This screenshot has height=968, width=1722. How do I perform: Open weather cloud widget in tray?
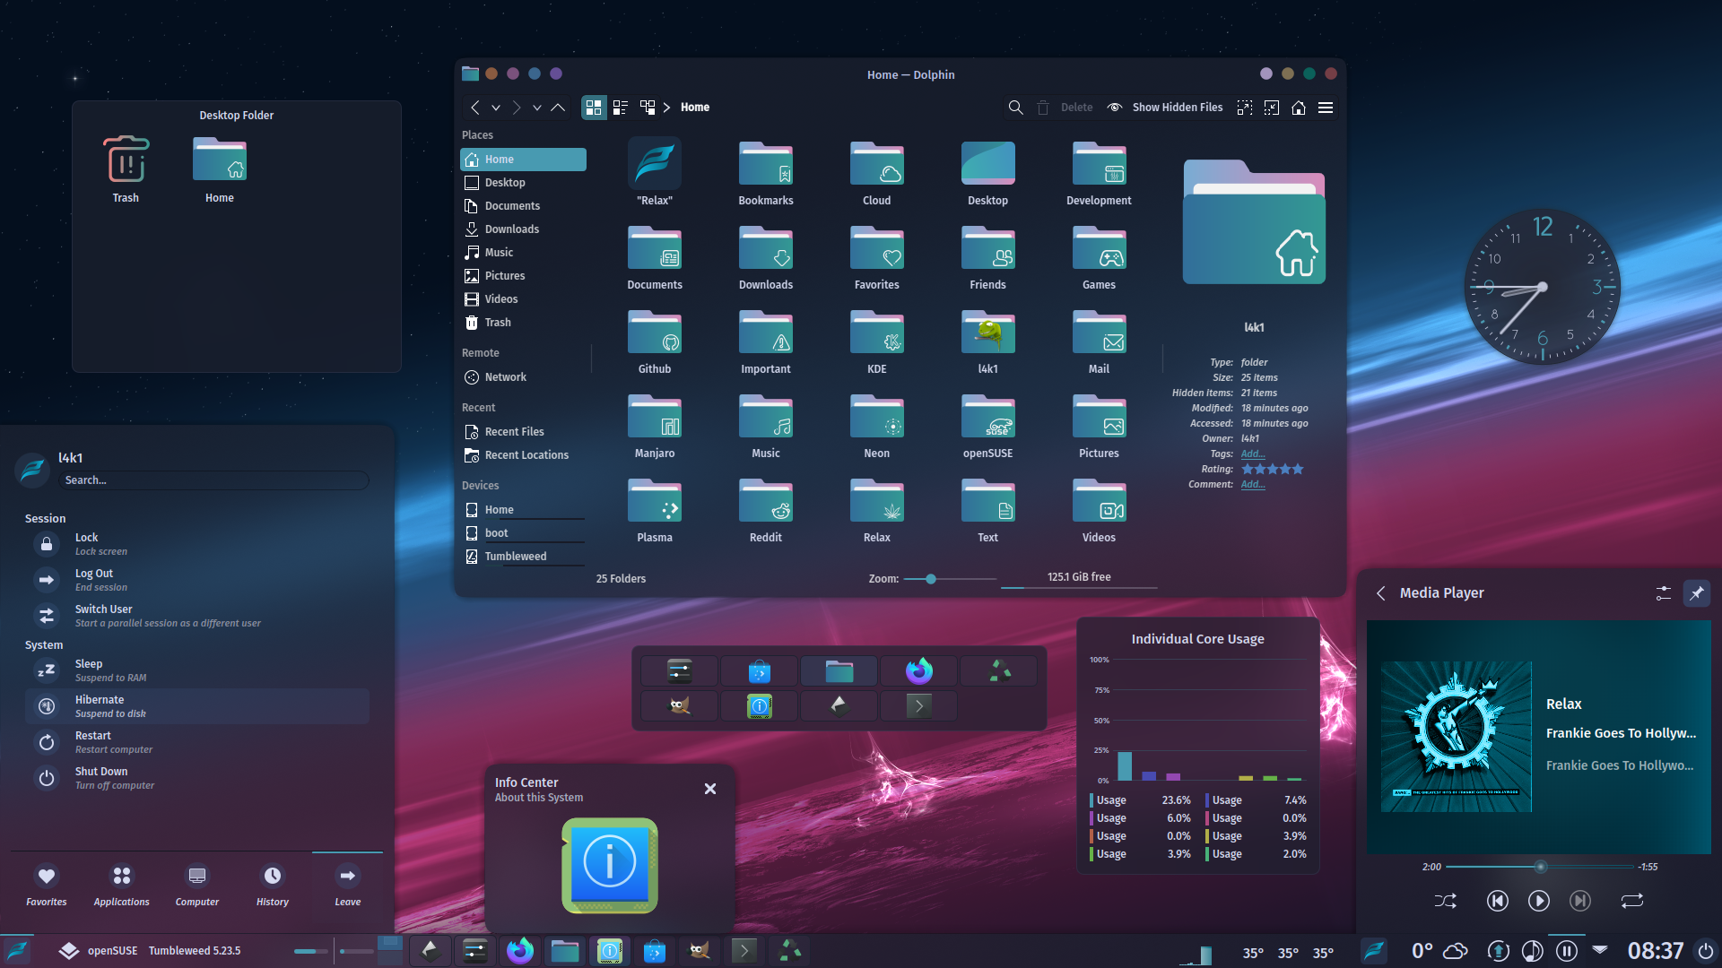[x=1456, y=951]
